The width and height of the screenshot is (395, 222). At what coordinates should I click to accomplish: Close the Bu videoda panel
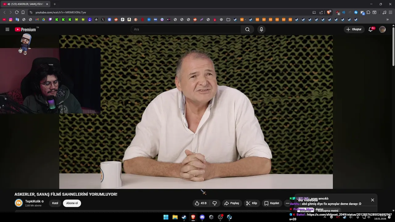point(372,200)
